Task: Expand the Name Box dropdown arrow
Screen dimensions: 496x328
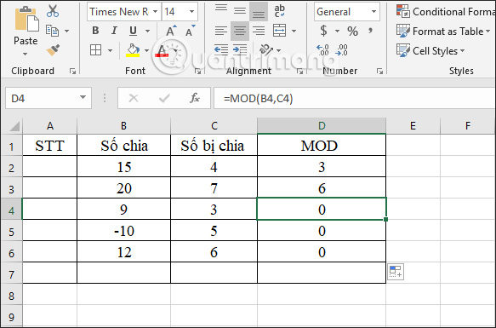Action: 83,98
